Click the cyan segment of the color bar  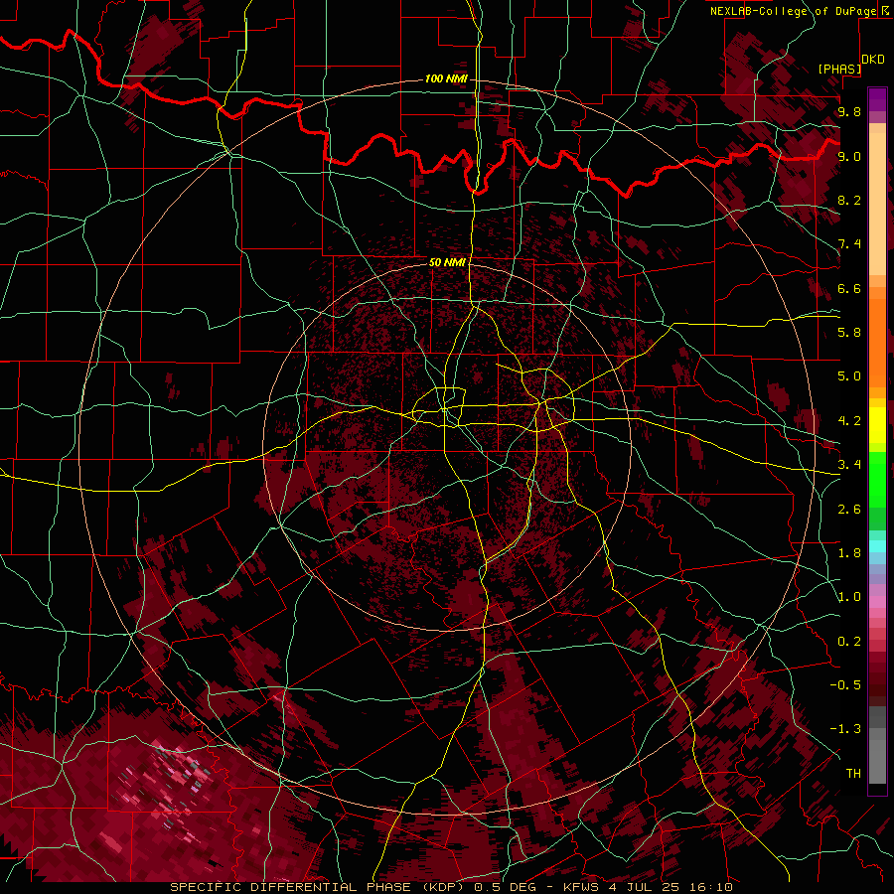[877, 546]
